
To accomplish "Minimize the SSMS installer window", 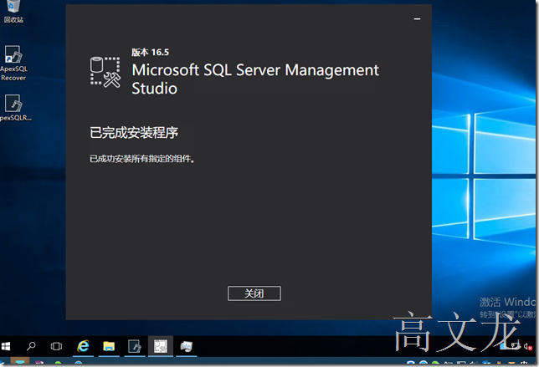I will pos(417,19).
